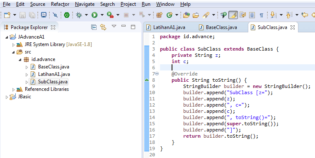The width and height of the screenshot is (315, 158).
Task: Open the Source menu
Action: 38,4
